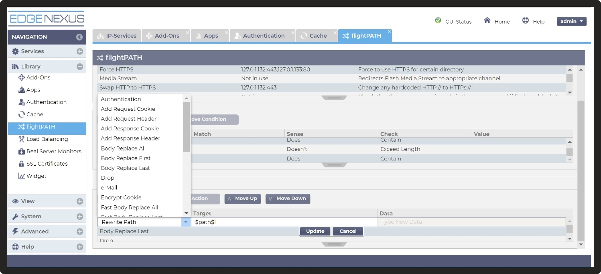Click the Target field containing $path$
The image size is (601, 274).
[284, 222]
